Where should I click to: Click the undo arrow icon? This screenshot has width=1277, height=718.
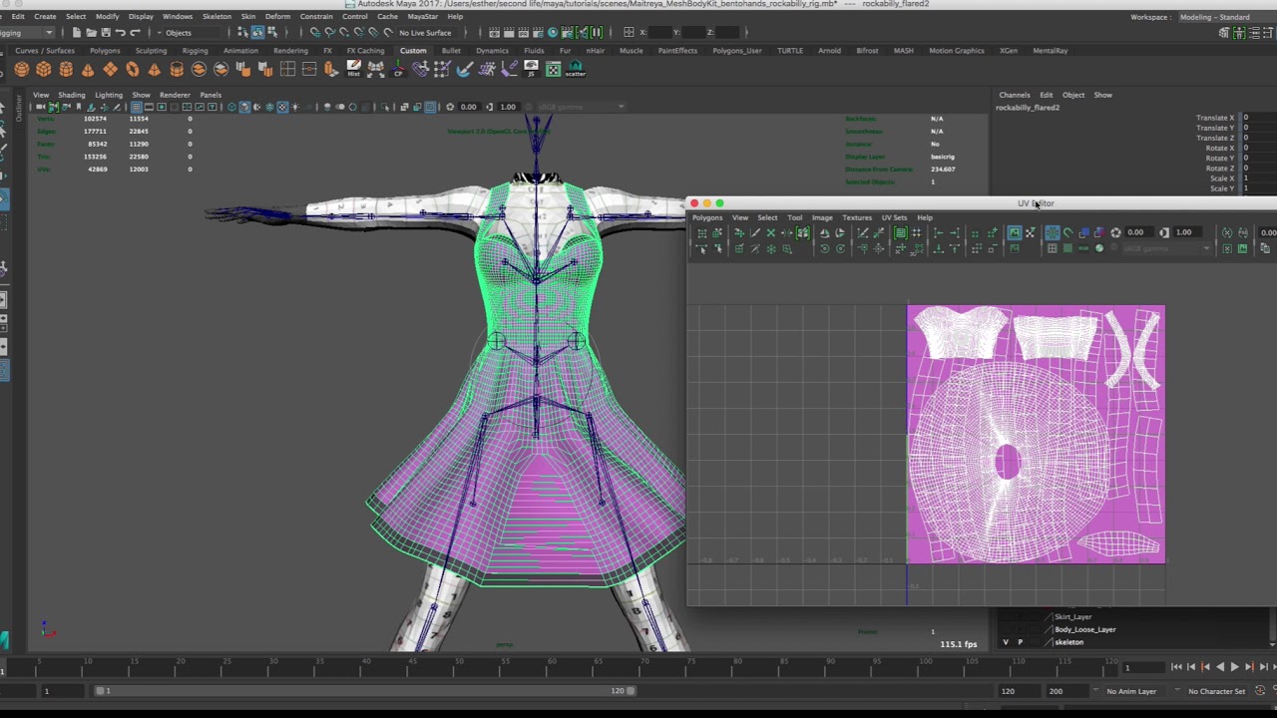[120, 32]
